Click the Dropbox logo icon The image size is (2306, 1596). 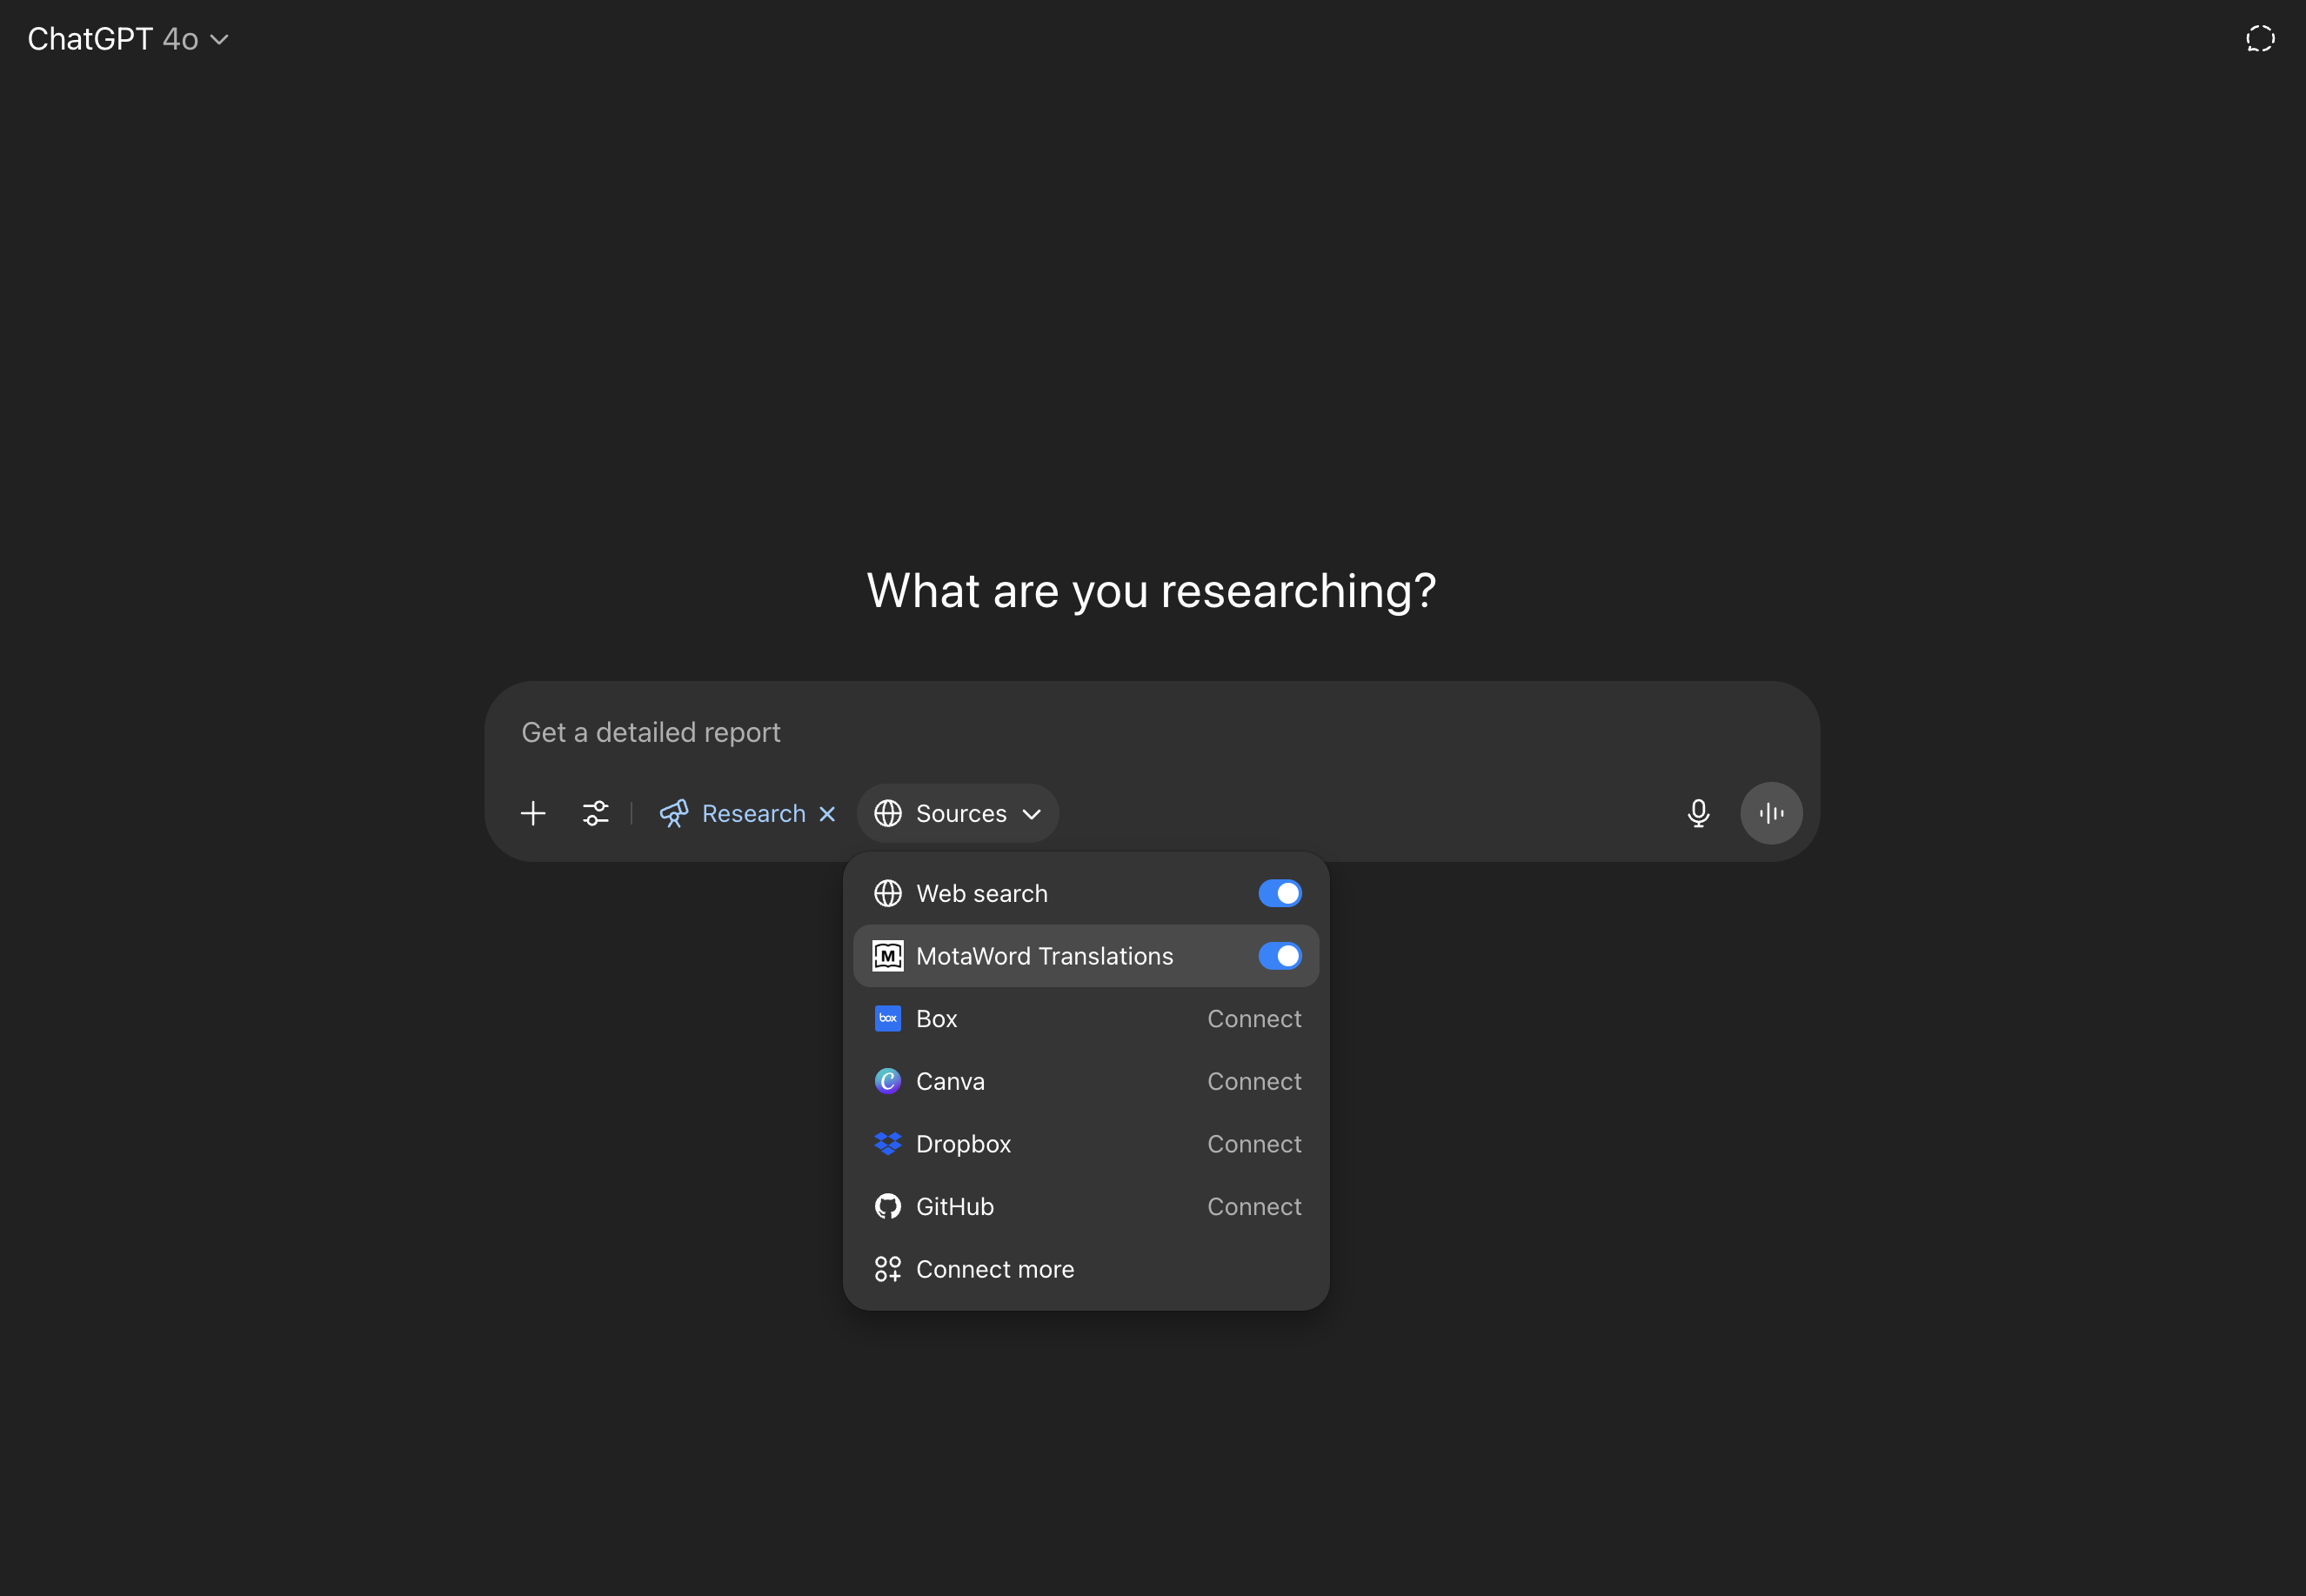(x=888, y=1144)
